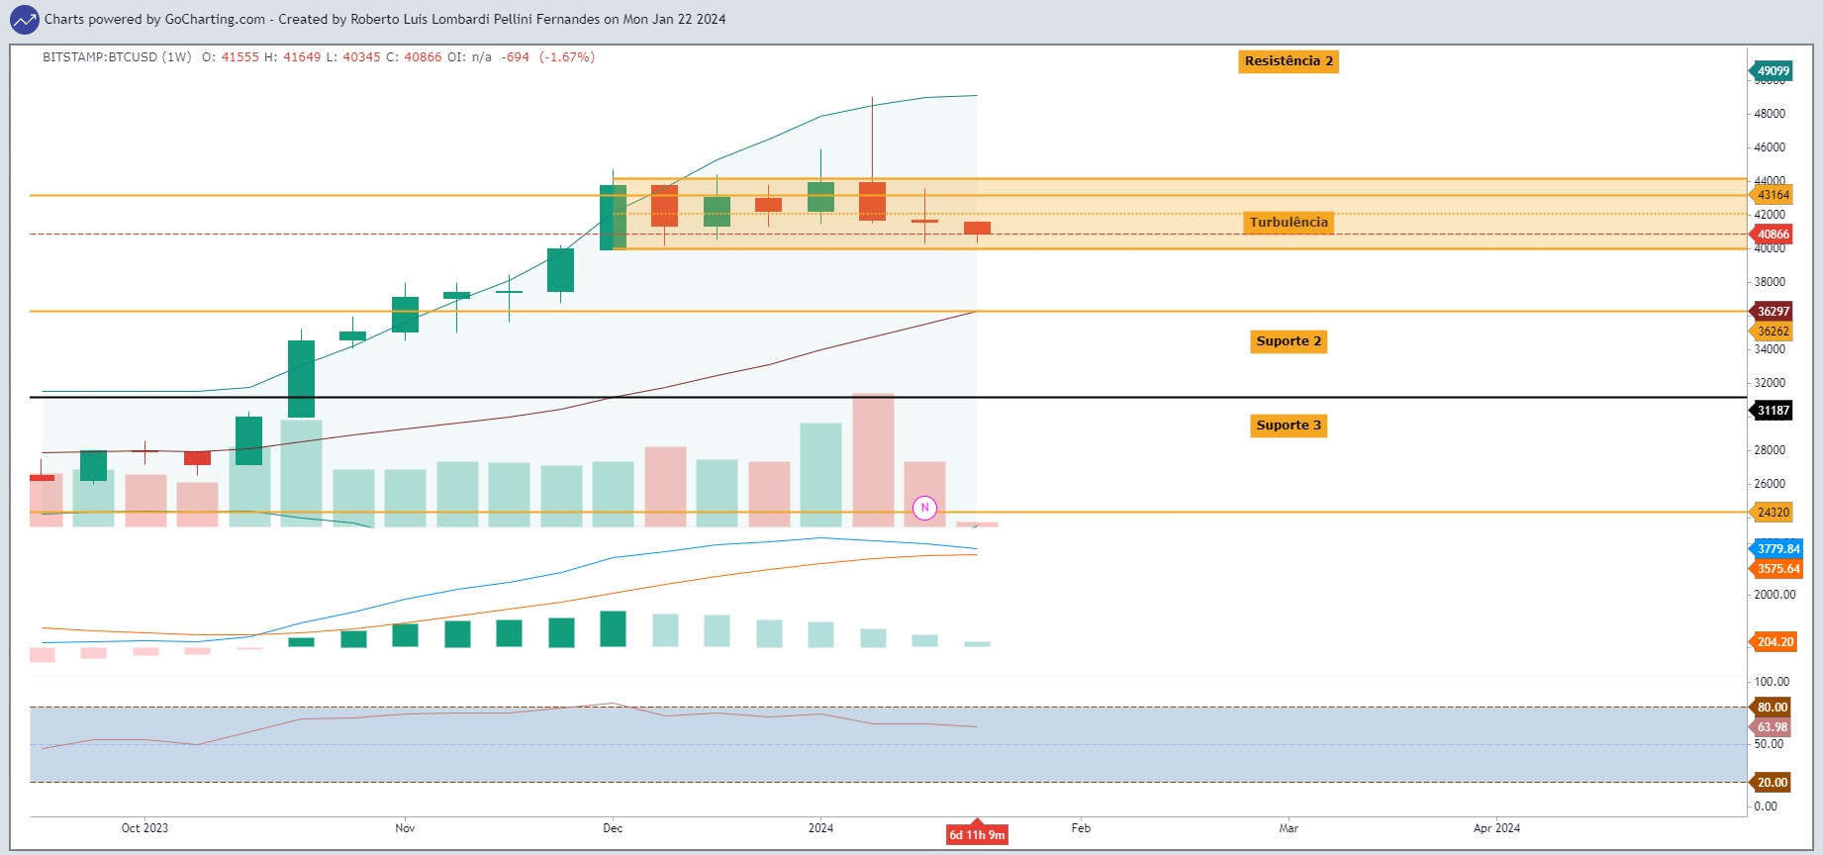This screenshot has height=855, width=1823.
Task: Select the 43164 orange price tag
Action: [x=1771, y=195]
